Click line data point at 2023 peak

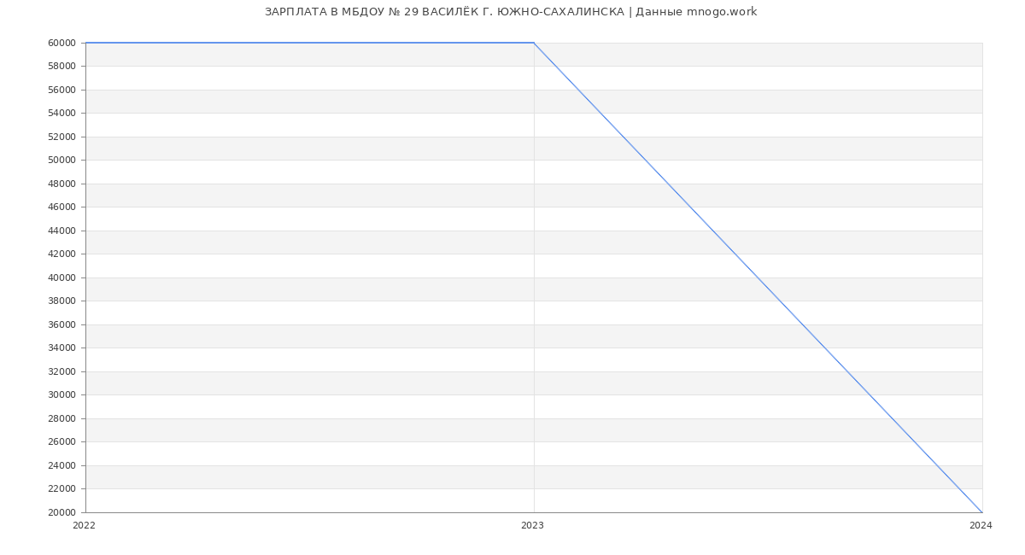(534, 43)
